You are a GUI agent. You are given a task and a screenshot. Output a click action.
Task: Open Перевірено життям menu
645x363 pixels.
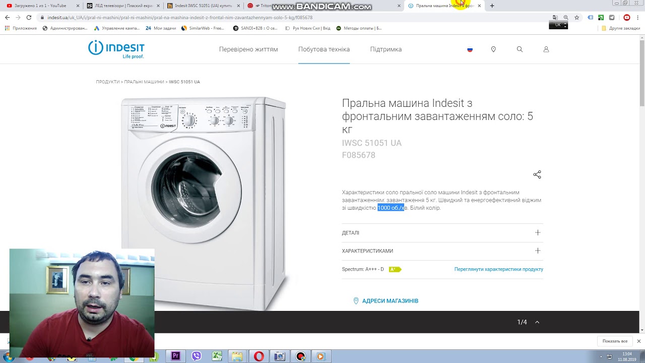pyautogui.click(x=248, y=49)
